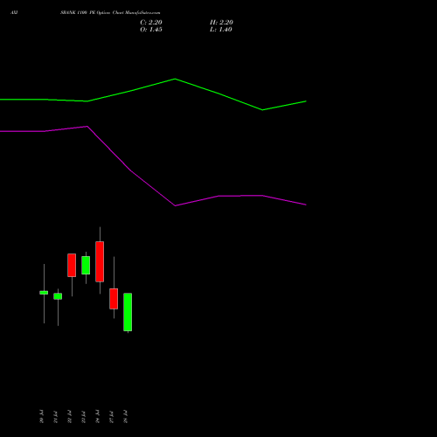Click the low value L: 1.40
The image size is (437, 437).
(221, 30)
